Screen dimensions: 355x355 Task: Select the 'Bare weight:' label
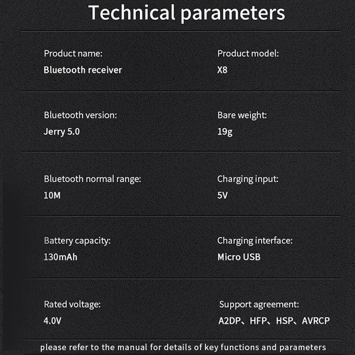click(242, 115)
